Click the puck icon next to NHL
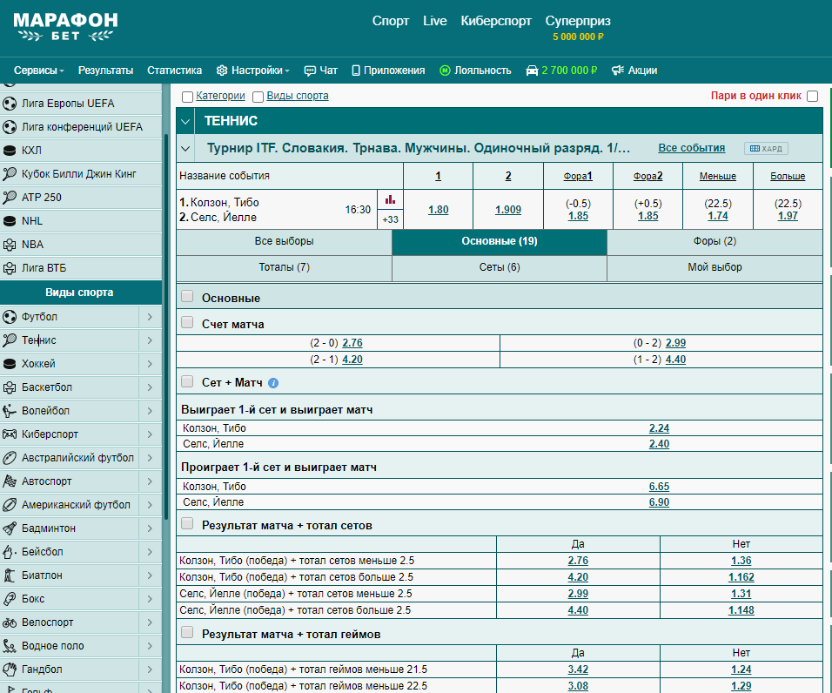This screenshot has width=832, height=693. click(10, 221)
